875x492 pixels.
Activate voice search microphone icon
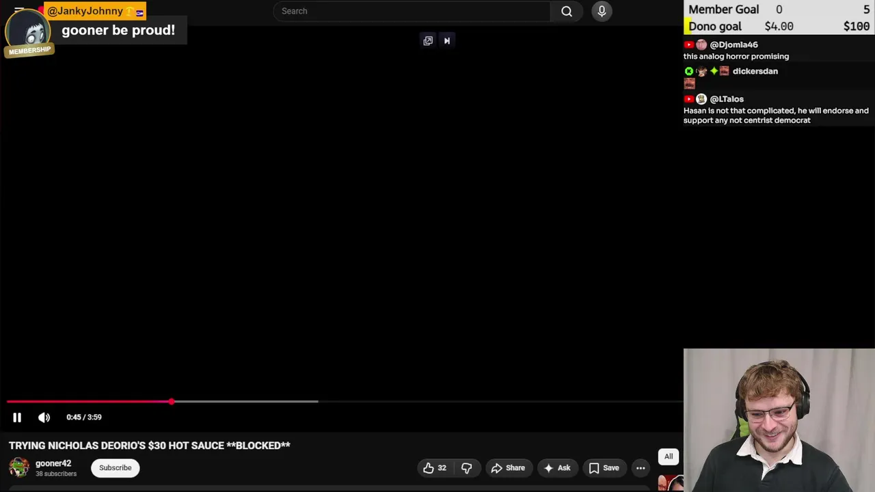(x=602, y=11)
